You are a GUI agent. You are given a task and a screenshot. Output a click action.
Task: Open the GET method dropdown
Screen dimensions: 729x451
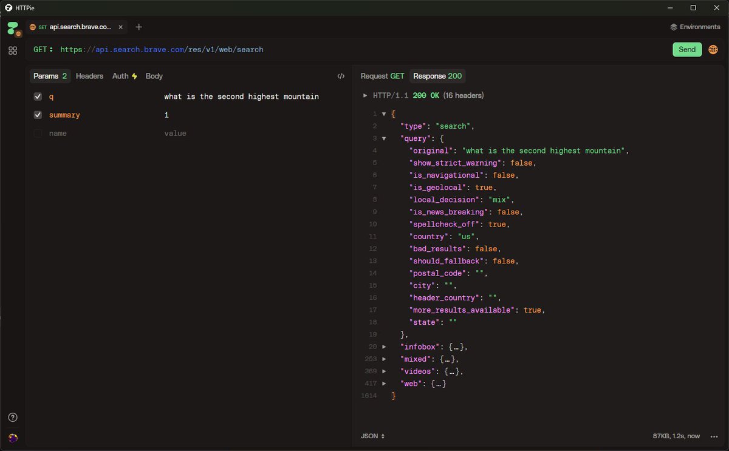tap(43, 50)
